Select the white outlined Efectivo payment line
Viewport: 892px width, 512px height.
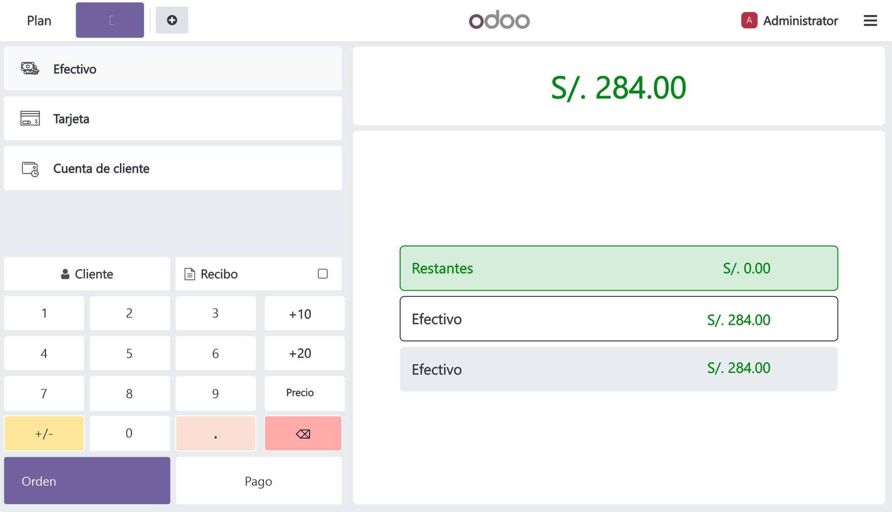pos(618,319)
